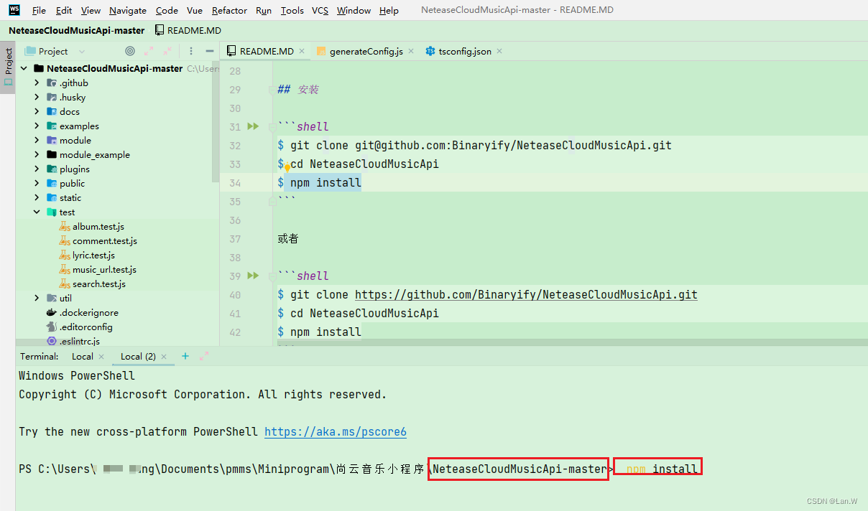Screen dimensions: 868x511
Task: Run shell block at line 39
Action: coord(253,276)
